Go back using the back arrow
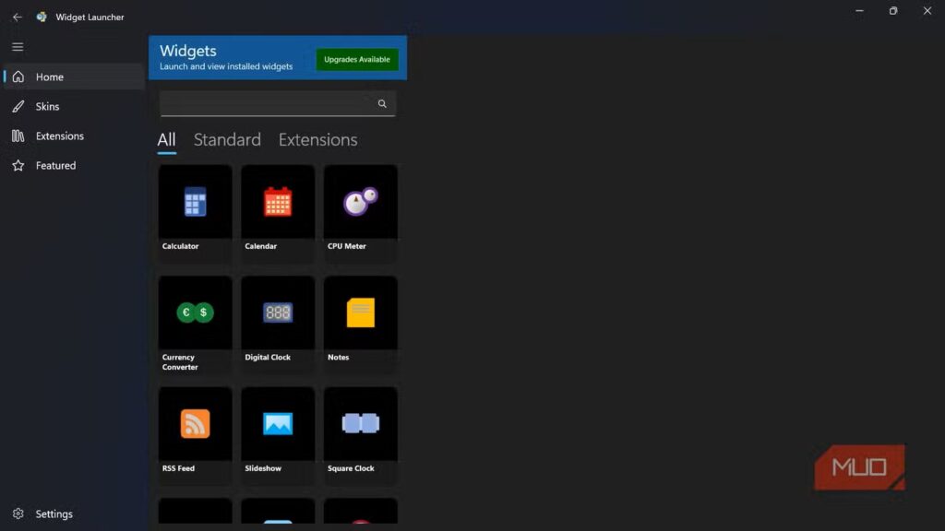Screen dimensions: 945x531 [x=17, y=17]
